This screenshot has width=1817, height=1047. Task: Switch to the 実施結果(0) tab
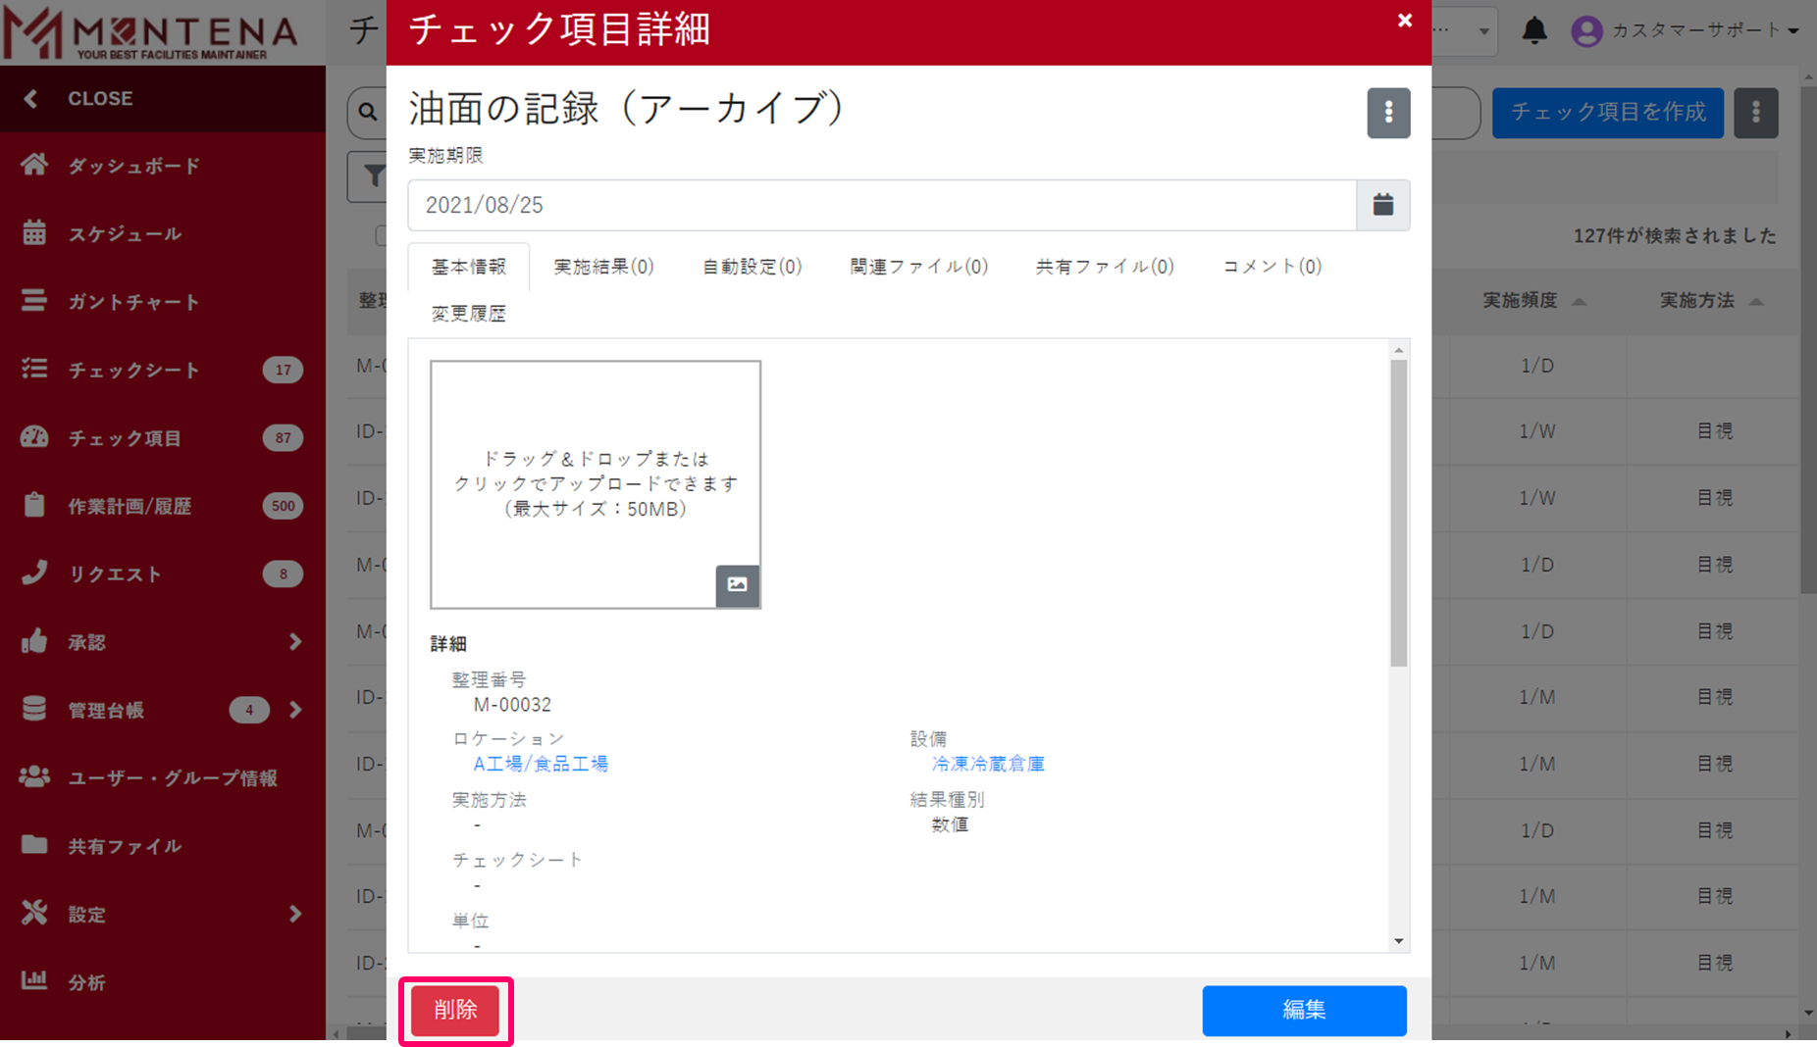point(603,267)
